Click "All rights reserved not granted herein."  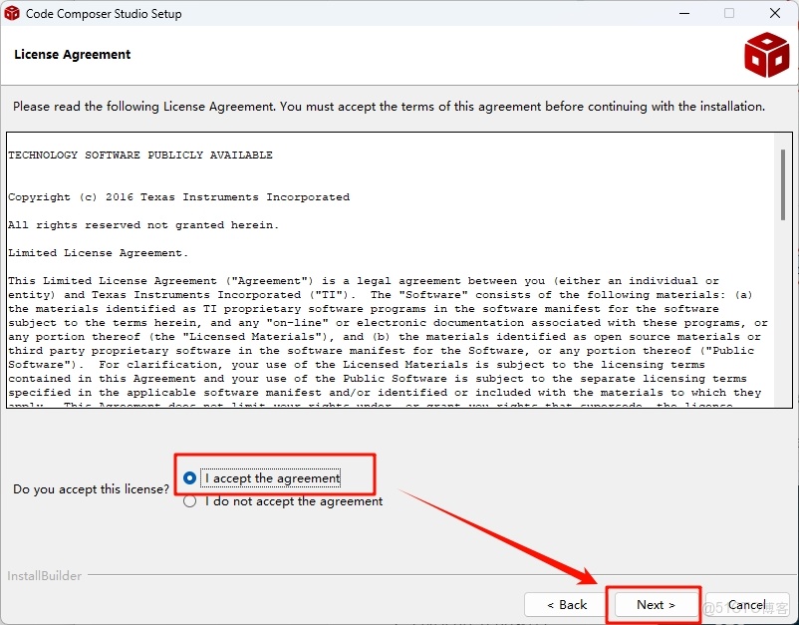143,225
